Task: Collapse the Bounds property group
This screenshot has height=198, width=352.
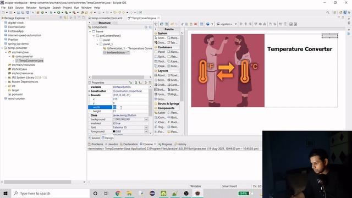Action: click(x=89, y=95)
